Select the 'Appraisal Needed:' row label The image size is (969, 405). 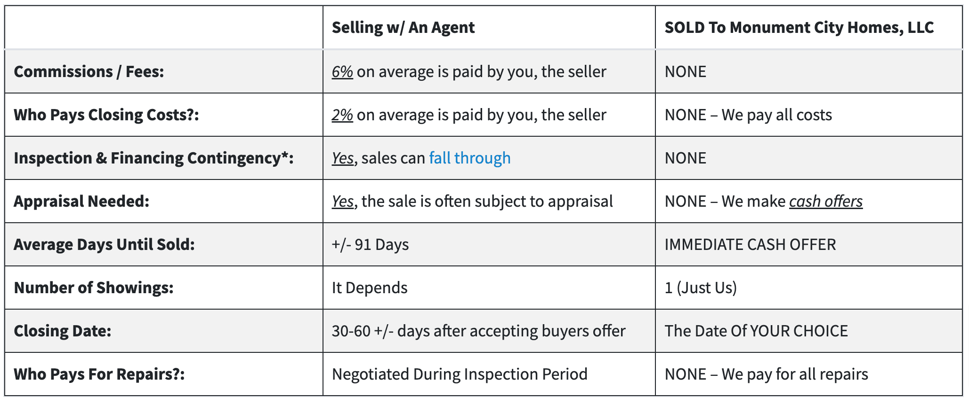tap(81, 202)
